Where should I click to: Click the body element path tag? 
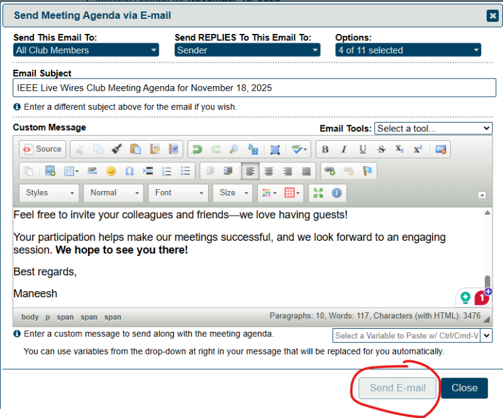coord(30,317)
